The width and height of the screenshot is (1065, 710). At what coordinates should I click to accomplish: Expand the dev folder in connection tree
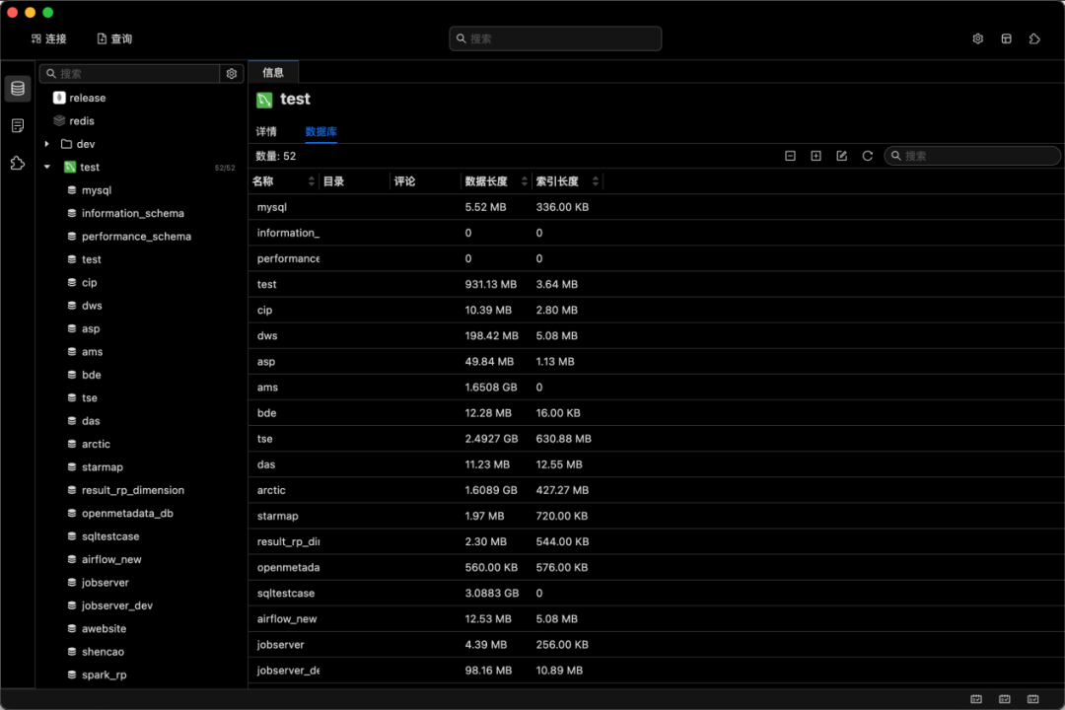click(47, 144)
